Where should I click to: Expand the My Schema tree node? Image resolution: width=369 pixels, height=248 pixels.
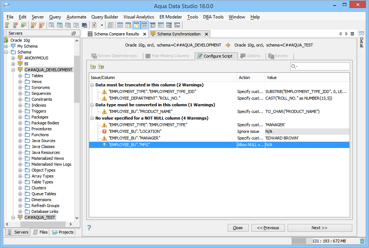(6, 46)
